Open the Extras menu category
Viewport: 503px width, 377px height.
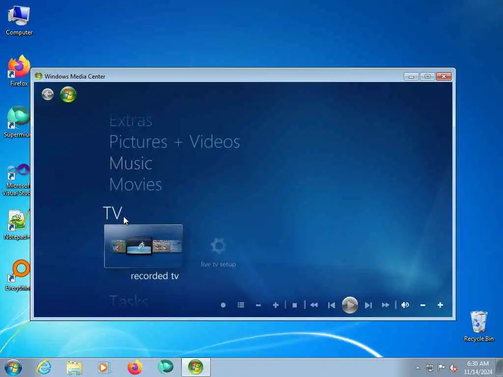pyautogui.click(x=131, y=121)
